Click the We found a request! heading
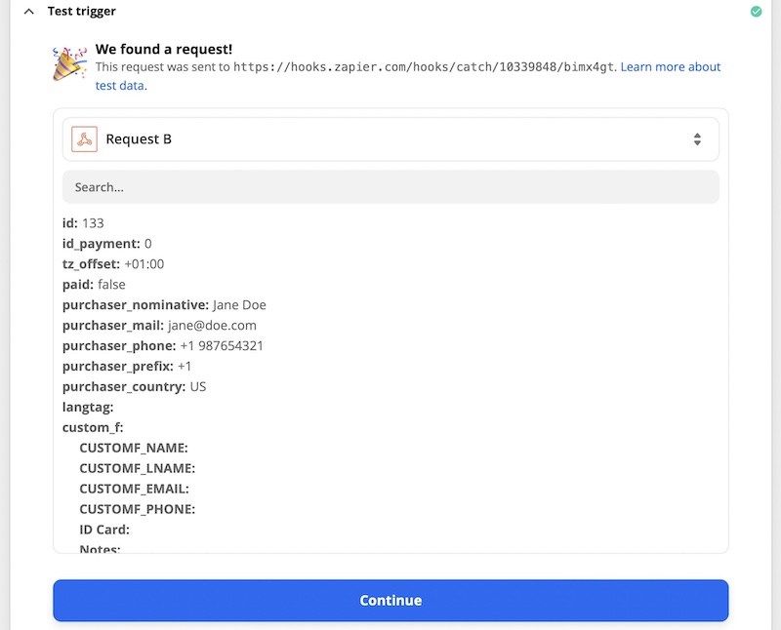Image resolution: width=781 pixels, height=630 pixels. (164, 49)
